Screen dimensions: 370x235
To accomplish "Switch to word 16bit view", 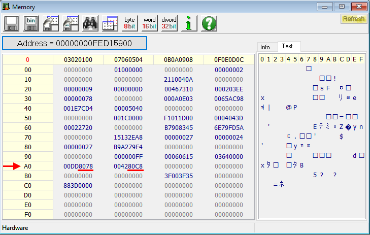I will point(149,23).
